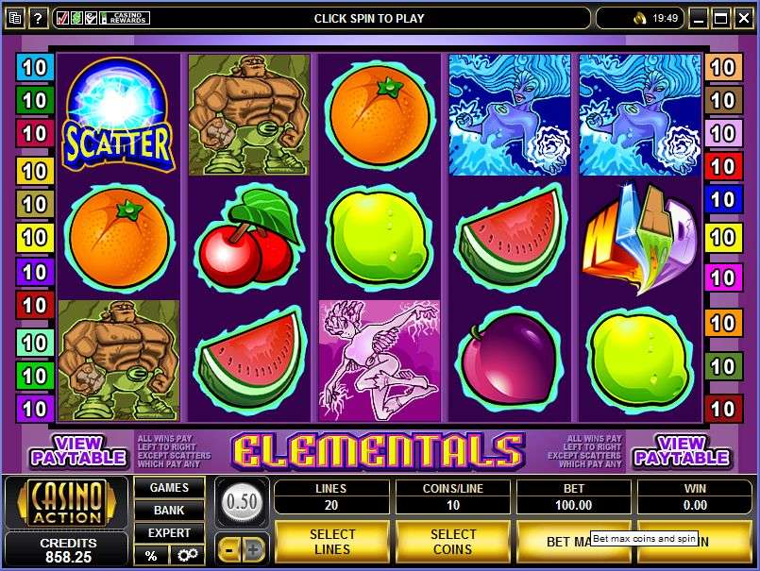Open the Casino Rewards badge

click(125, 19)
